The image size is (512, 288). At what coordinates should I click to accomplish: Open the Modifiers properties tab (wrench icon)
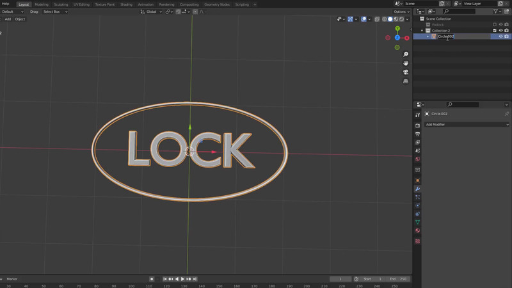(418, 189)
